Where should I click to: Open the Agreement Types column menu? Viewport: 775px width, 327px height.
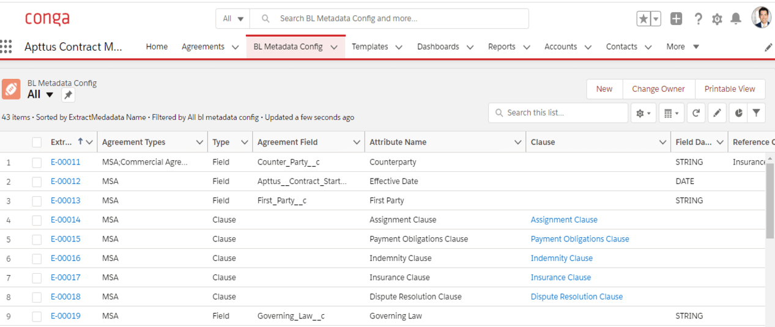[x=199, y=142]
